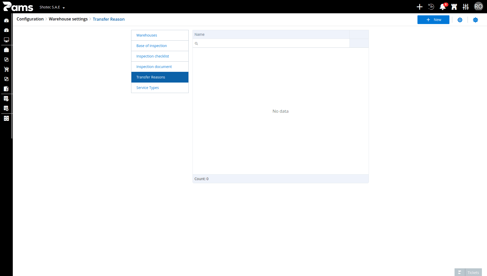Click the transfer icon below the shopping cart

(x=6, y=79)
